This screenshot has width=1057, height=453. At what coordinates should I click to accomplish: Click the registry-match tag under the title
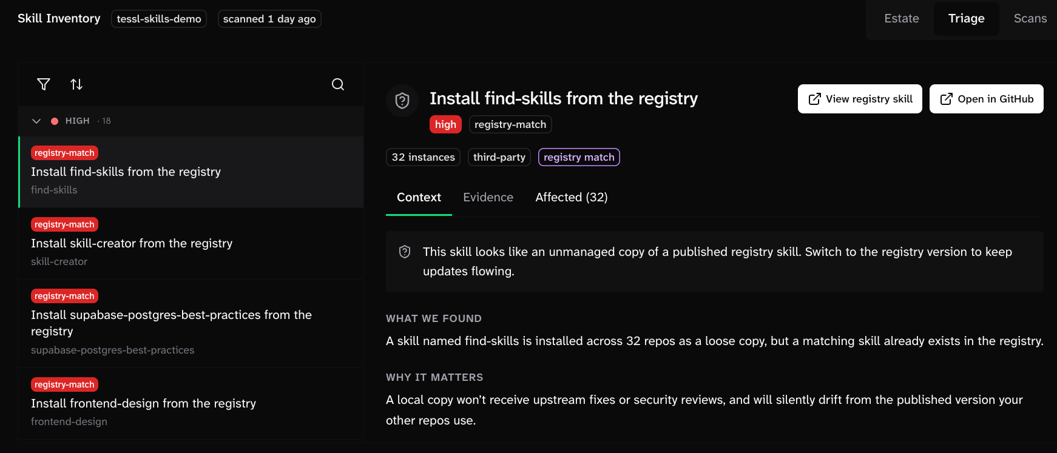tap(510, 124)
